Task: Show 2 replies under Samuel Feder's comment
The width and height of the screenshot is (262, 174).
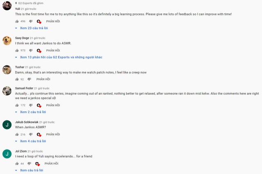Action: click(x=31, y=112)
